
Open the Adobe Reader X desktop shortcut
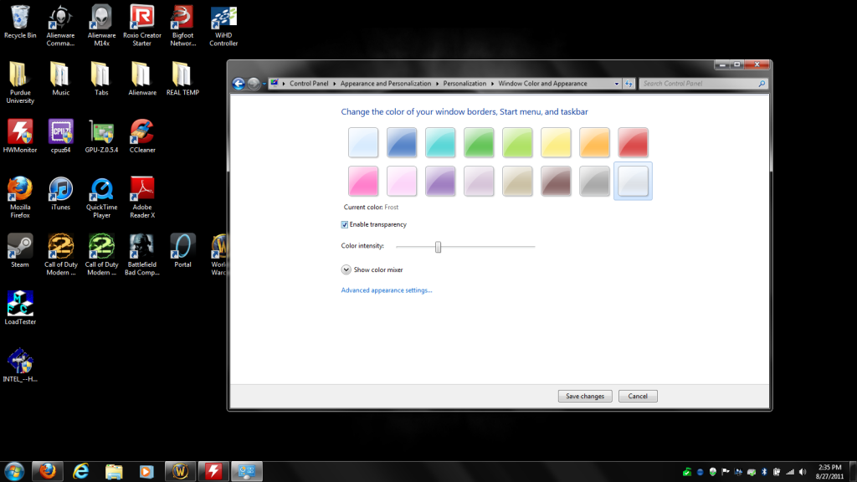point(142,197)
